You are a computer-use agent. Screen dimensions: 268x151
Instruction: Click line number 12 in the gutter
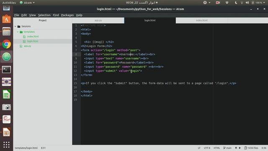75,71
